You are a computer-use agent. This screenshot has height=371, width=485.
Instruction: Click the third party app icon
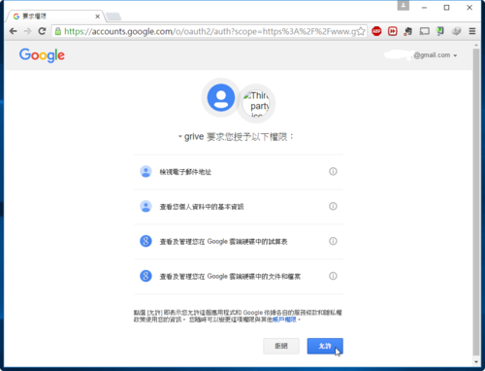click(256, 104)
